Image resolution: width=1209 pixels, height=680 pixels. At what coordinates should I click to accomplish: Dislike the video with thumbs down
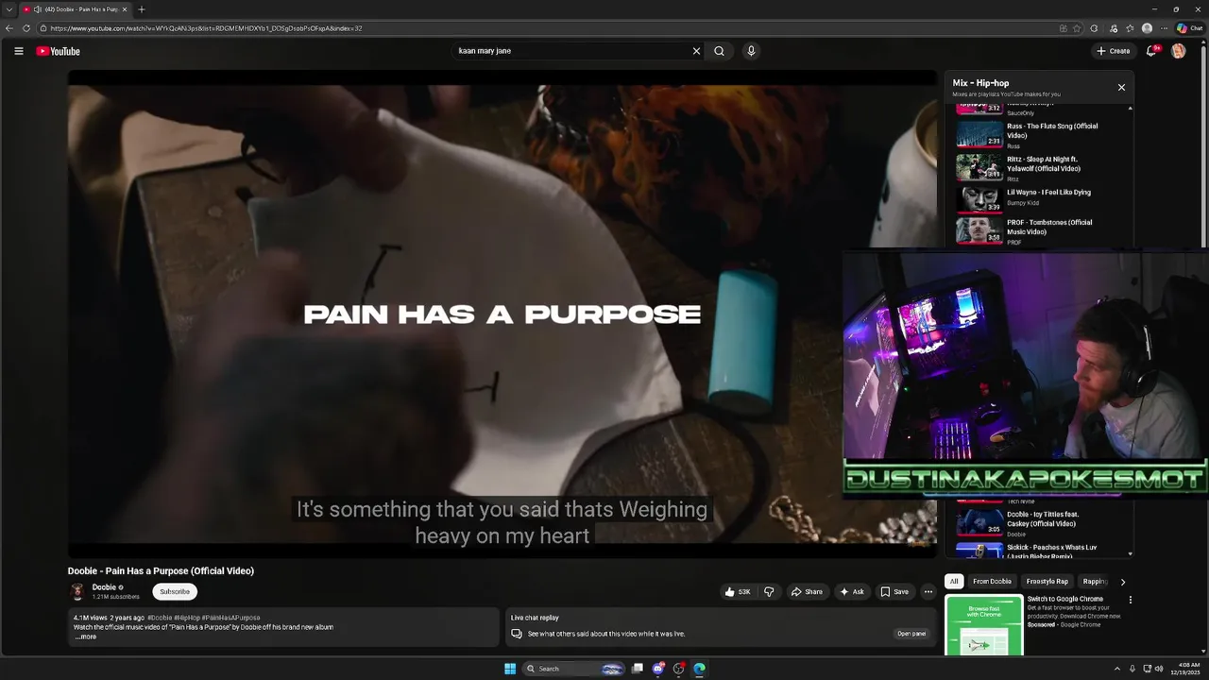pyautogui.click(x=769, y=592)
